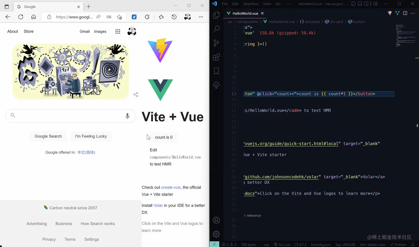Toggle VS Code bottom panel layout
This screenshot has width=419, height=247.
pyautogui.click(x=360, y=4)
